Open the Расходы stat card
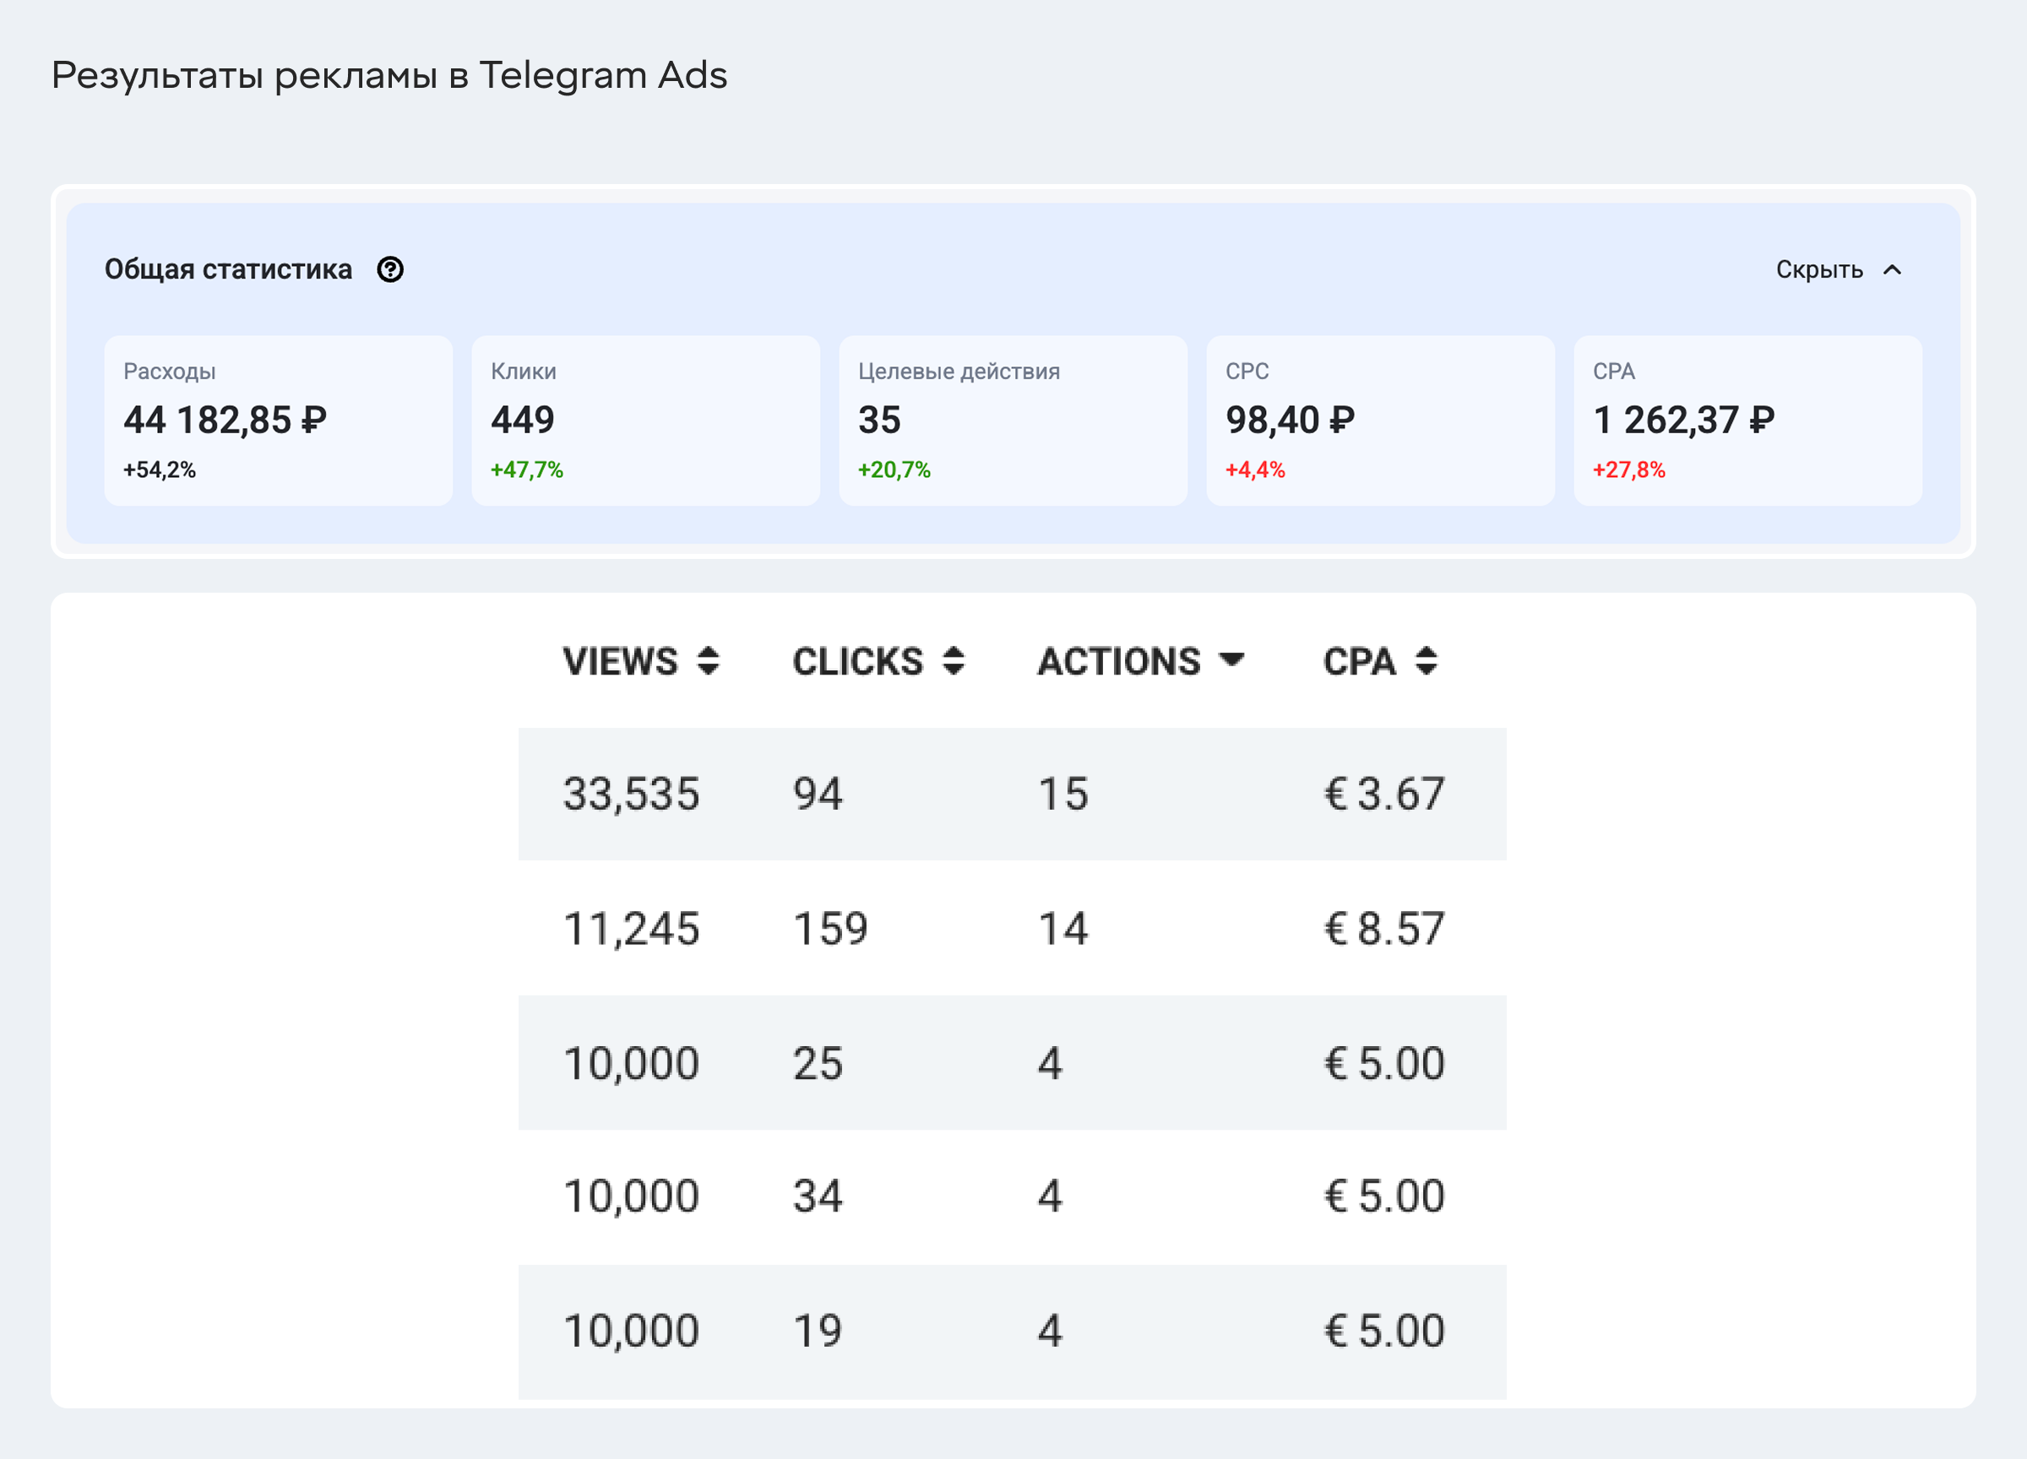 coord(278,420)
